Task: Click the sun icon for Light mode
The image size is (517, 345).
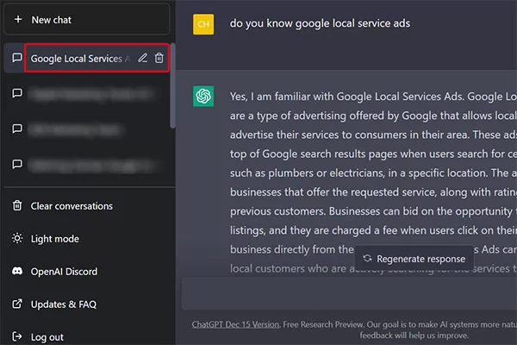Action: coord(17,238)
